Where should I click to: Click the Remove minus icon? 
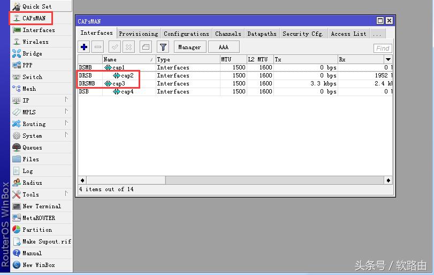click(x=98, y=48)
